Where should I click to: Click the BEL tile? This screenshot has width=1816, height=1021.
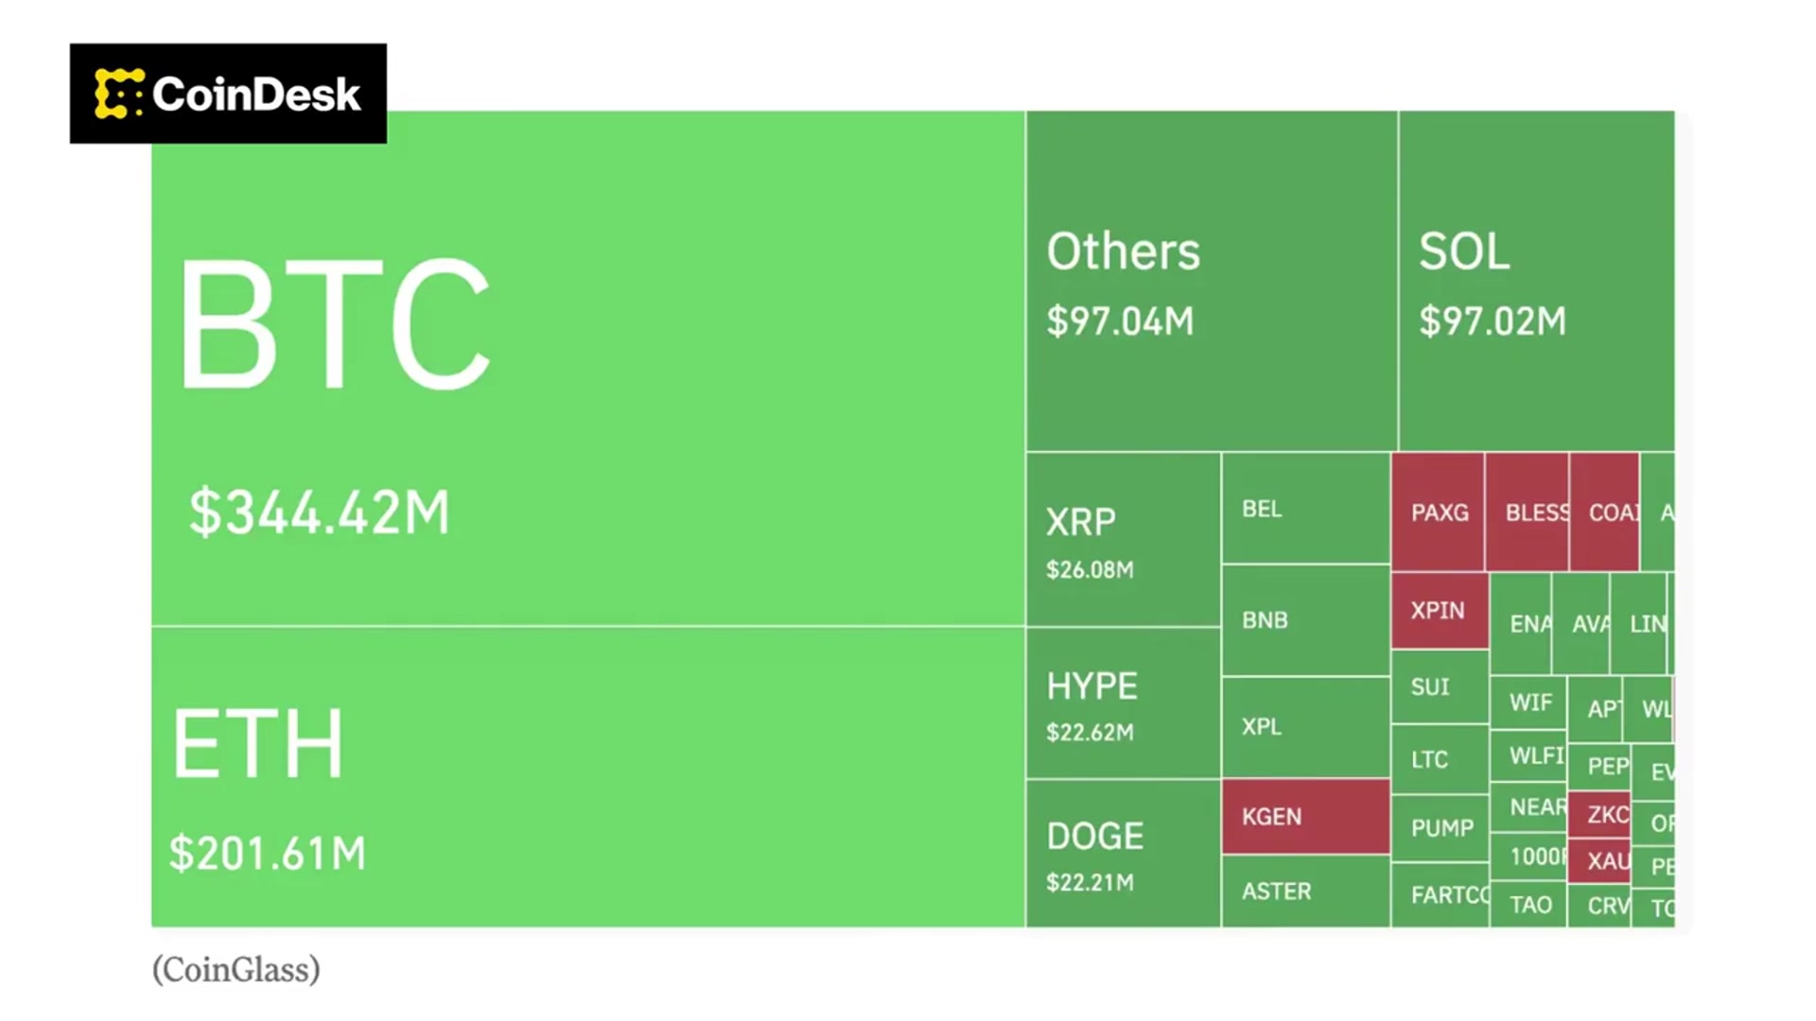pos(1305,509)
